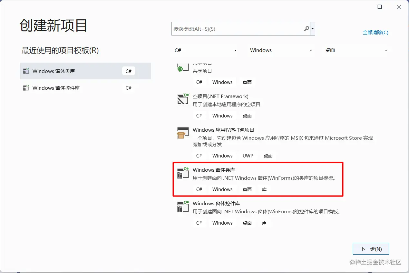Click the 库 tag under Windows 窗体类库
This screenshot has height=273, width=409.
[x=264, y=189]
